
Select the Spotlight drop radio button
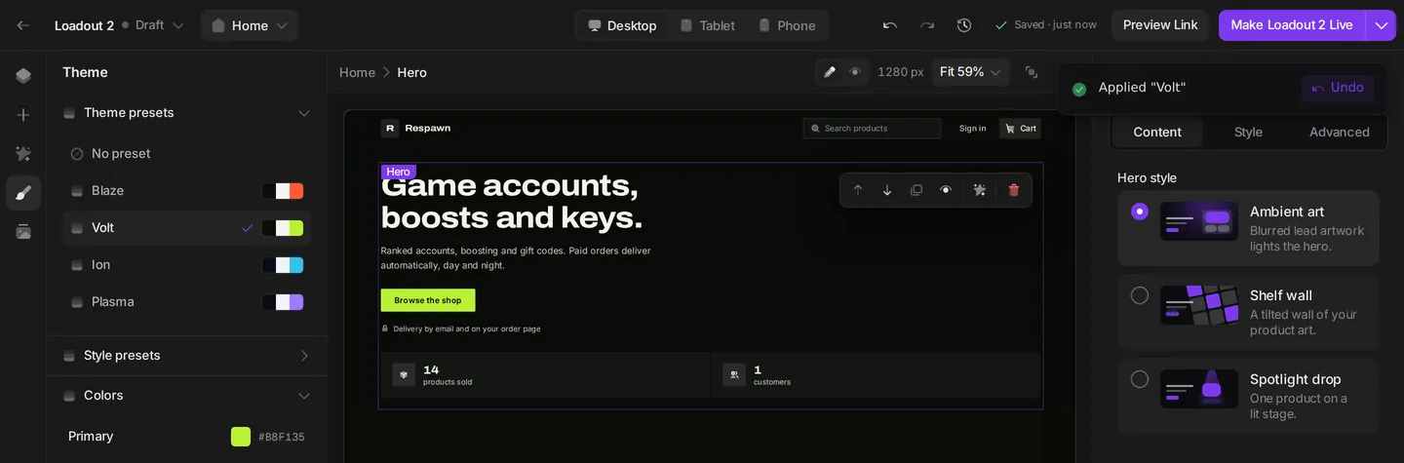click(1140, 379)
